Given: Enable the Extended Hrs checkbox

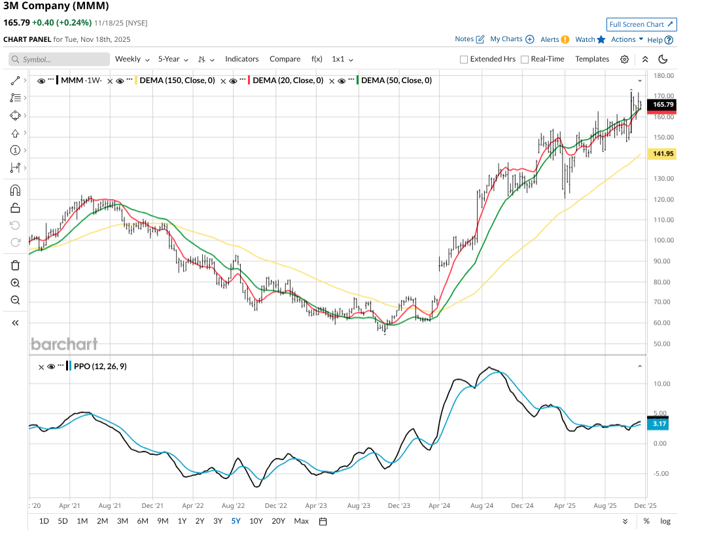Looking at the screenshot, I should coord(464,60).
